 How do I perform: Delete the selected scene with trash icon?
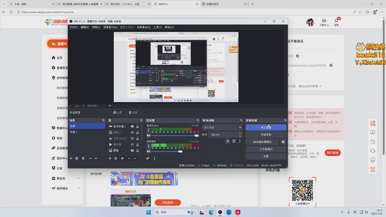77,158
